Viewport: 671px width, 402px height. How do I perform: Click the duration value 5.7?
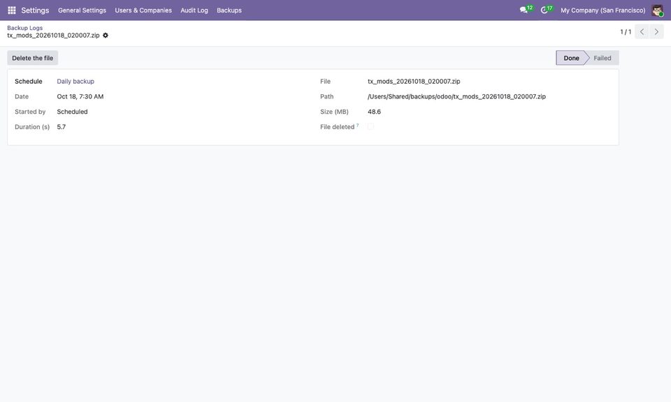pyautogui.click(x=62, y=127)
